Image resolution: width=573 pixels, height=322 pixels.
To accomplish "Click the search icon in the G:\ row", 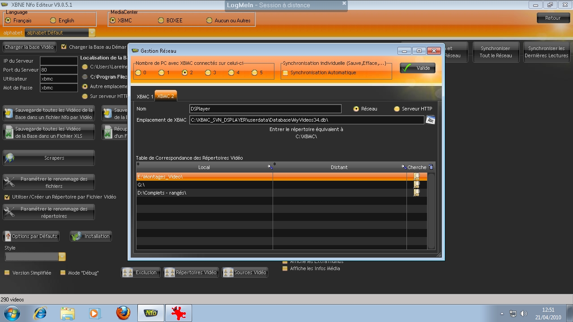I will click(x=416, y=185).
